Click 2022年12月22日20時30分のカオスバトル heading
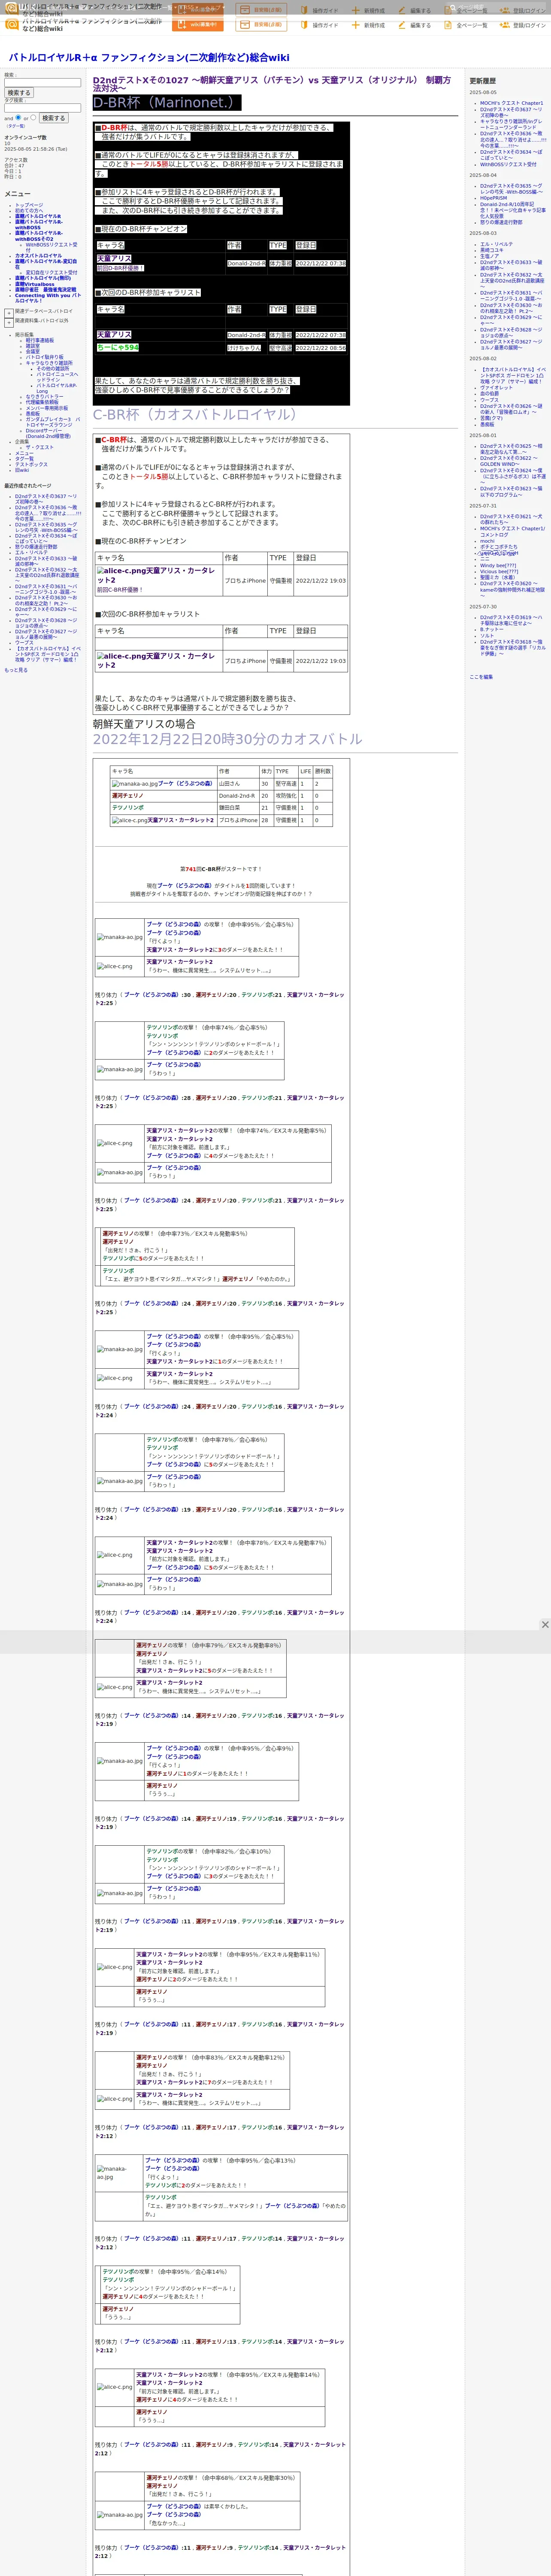551x2576 pixels. point(228,739)
